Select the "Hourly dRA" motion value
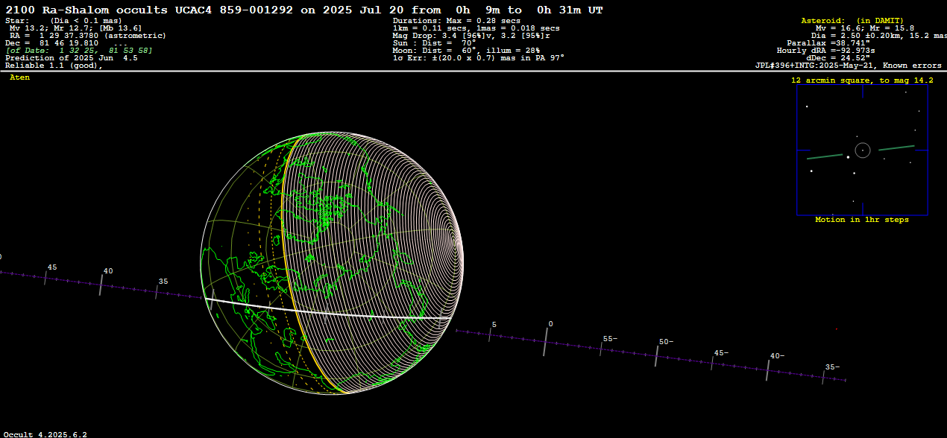947x438 pixels. [x=825, y=51]
